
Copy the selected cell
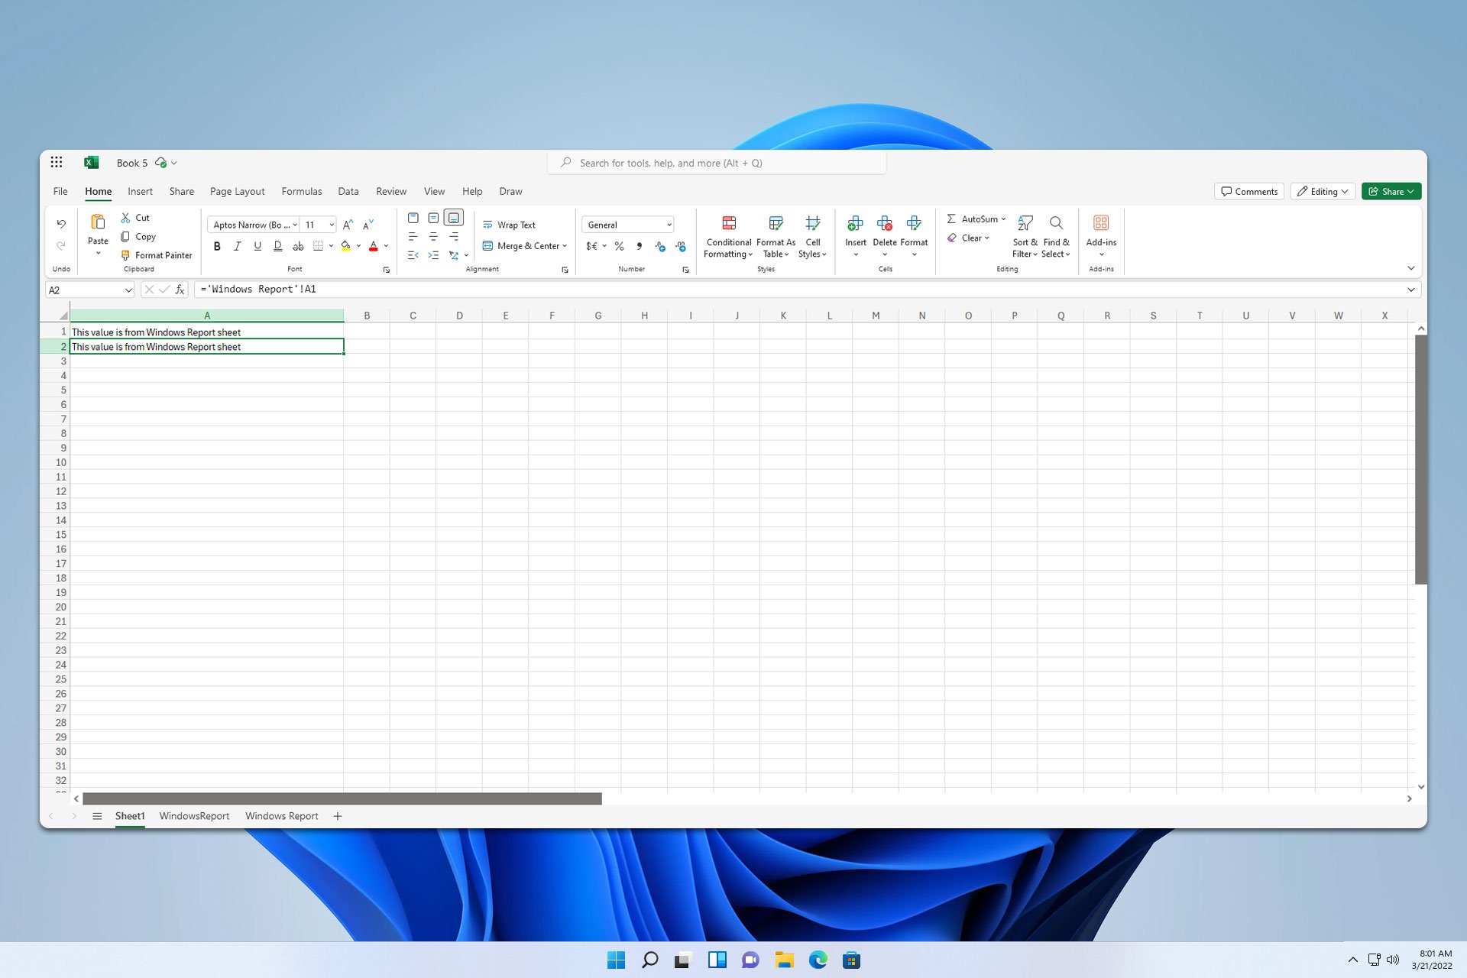click(138, 237)
